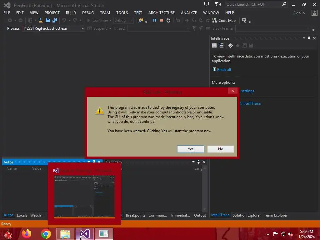320x240 pixels.
Task: Switch to the Locals tab
Action: (x=22, y=215)
